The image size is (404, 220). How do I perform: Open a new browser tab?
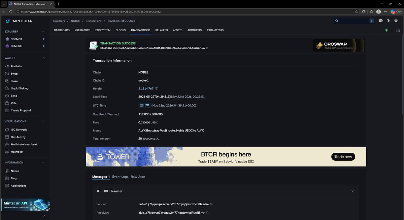pyautogui.click(x=59, y=4)
